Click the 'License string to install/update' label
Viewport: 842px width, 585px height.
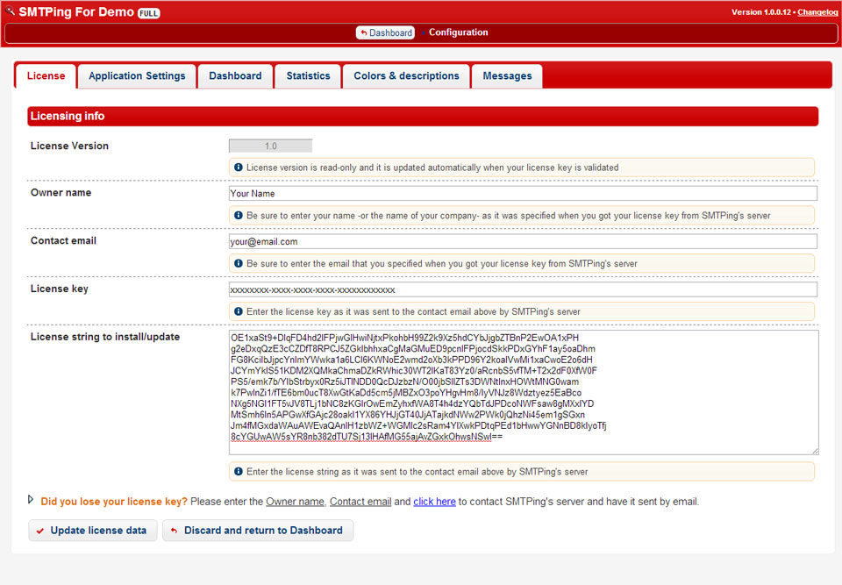pos(105,337)
